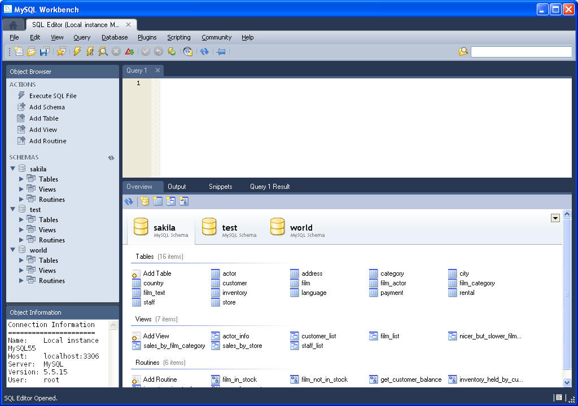Select the actor table in Overview
This screenshot has height=406, width=578.
point(224,273)
